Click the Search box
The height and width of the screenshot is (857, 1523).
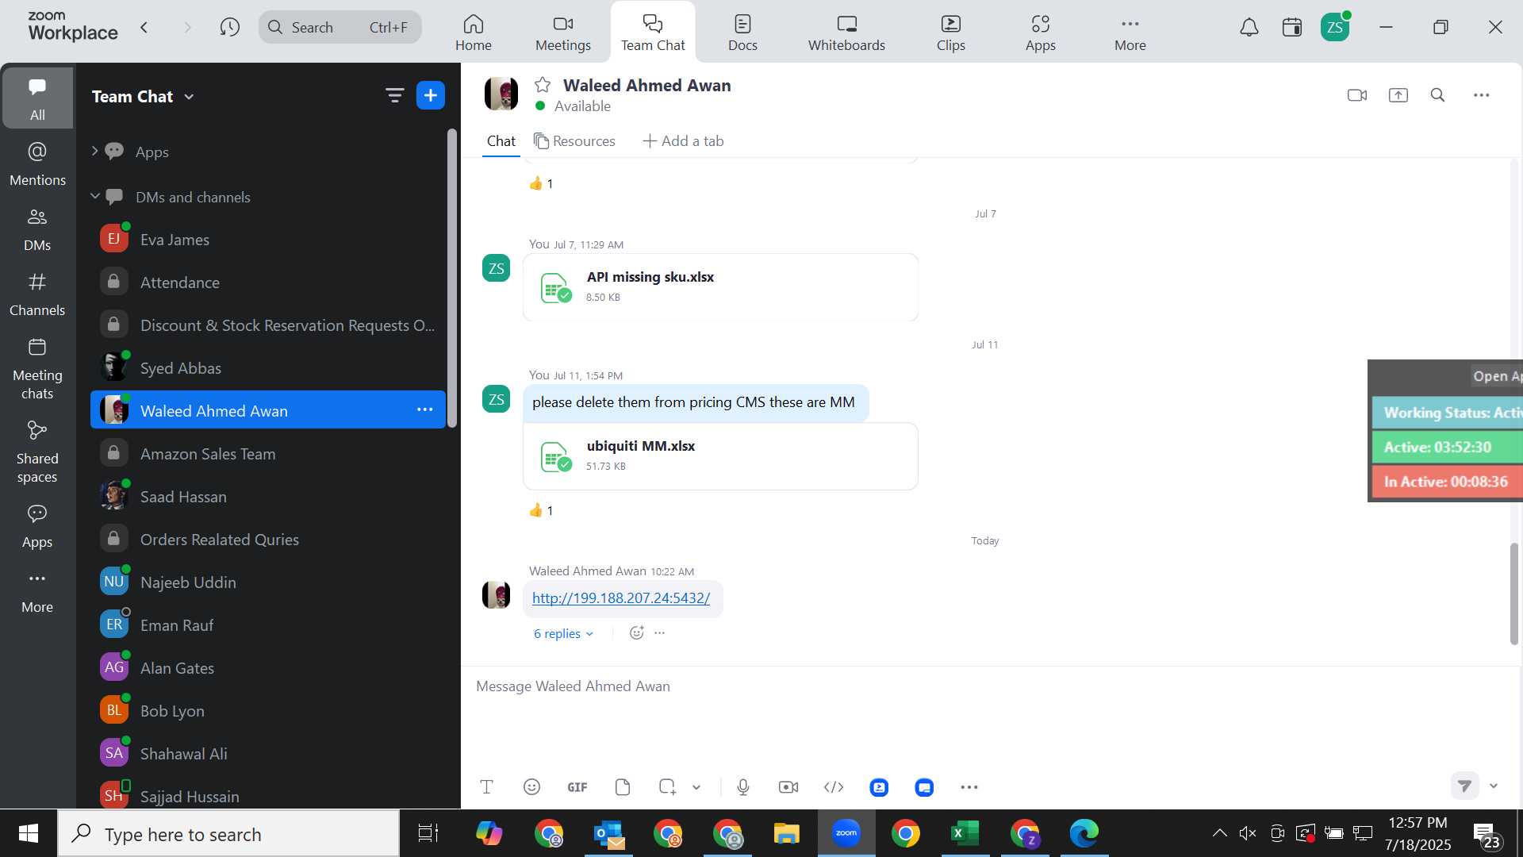pos(340,27)
